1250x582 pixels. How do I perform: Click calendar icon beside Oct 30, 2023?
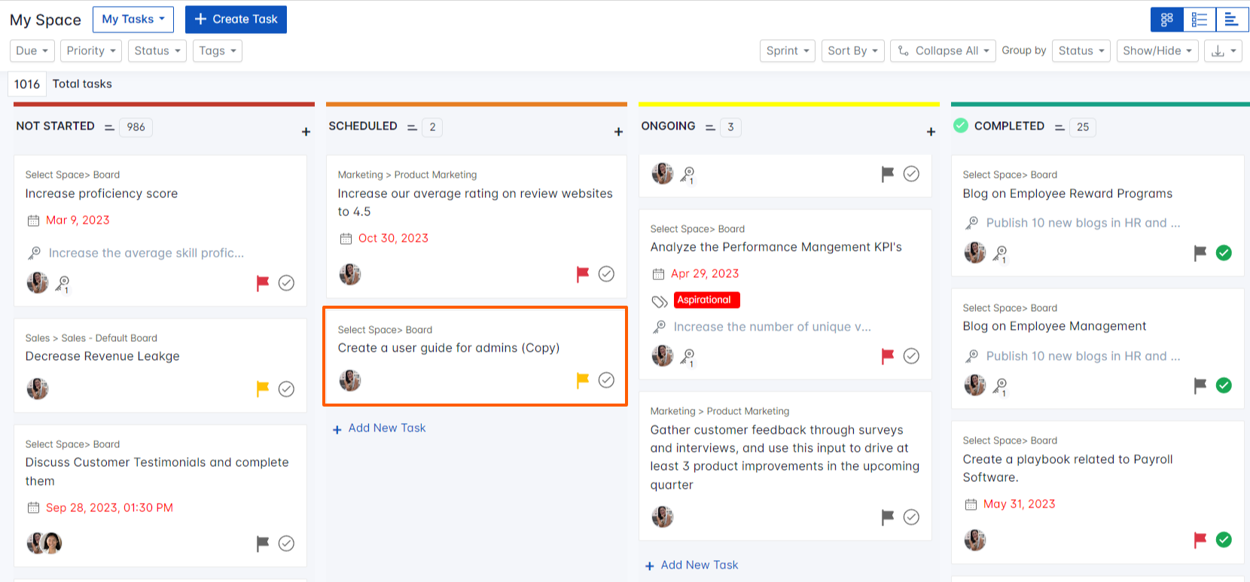[x=346, y=239]
